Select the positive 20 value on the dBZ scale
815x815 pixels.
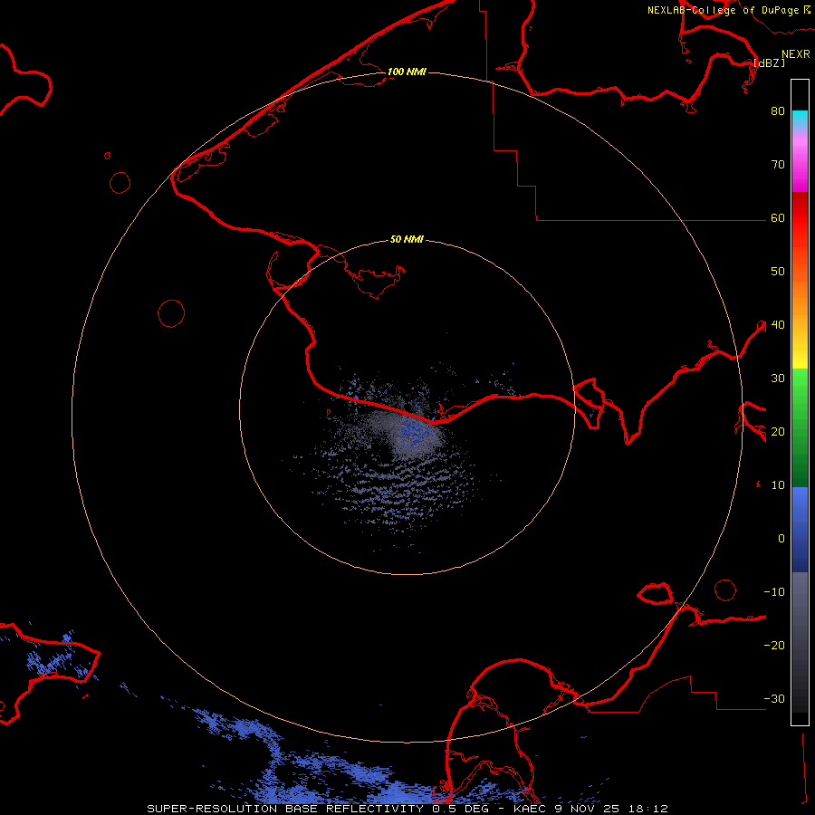pyautogui.click(x=778, y=431)
